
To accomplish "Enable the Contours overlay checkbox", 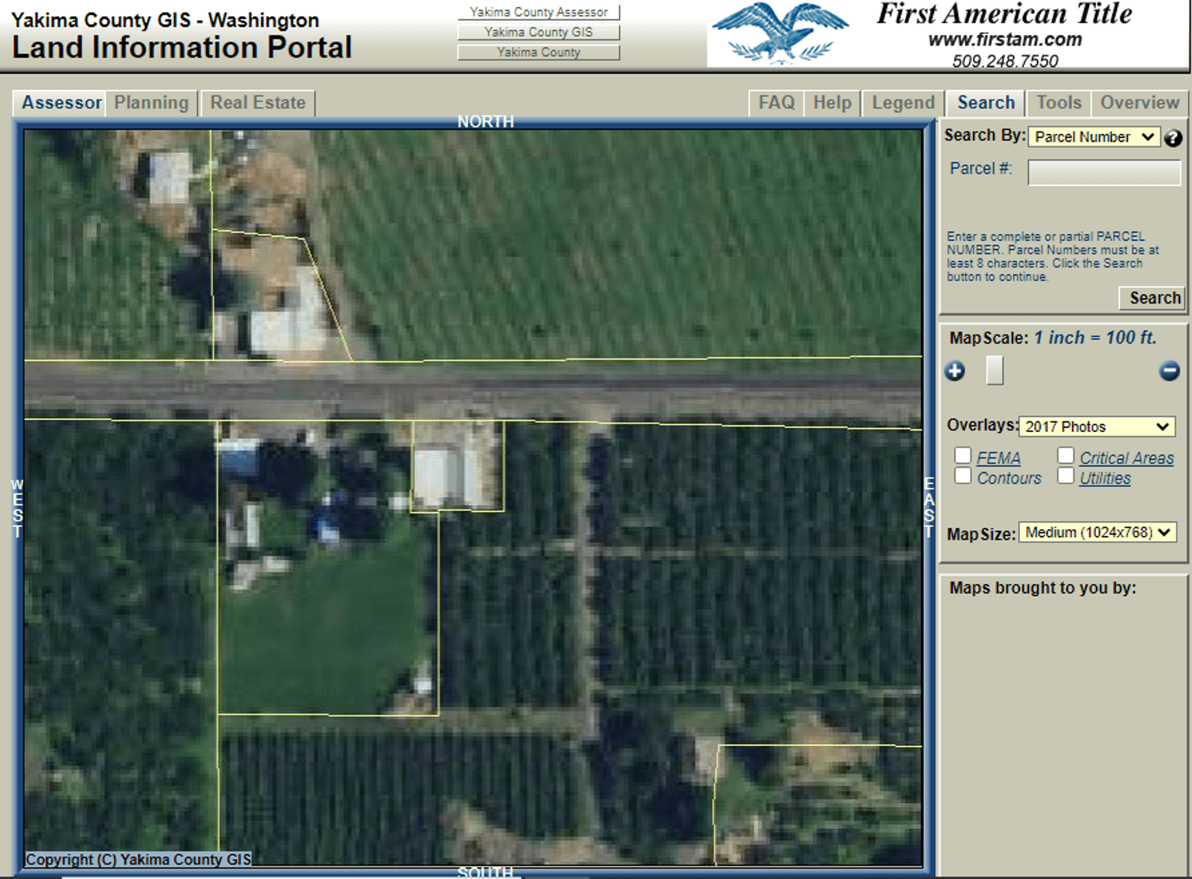I will point(963,476).
